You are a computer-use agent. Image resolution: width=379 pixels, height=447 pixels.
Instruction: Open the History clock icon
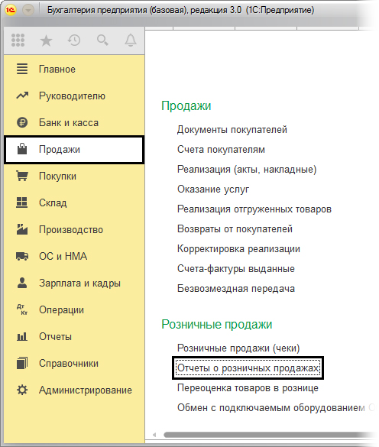[74, 40]
